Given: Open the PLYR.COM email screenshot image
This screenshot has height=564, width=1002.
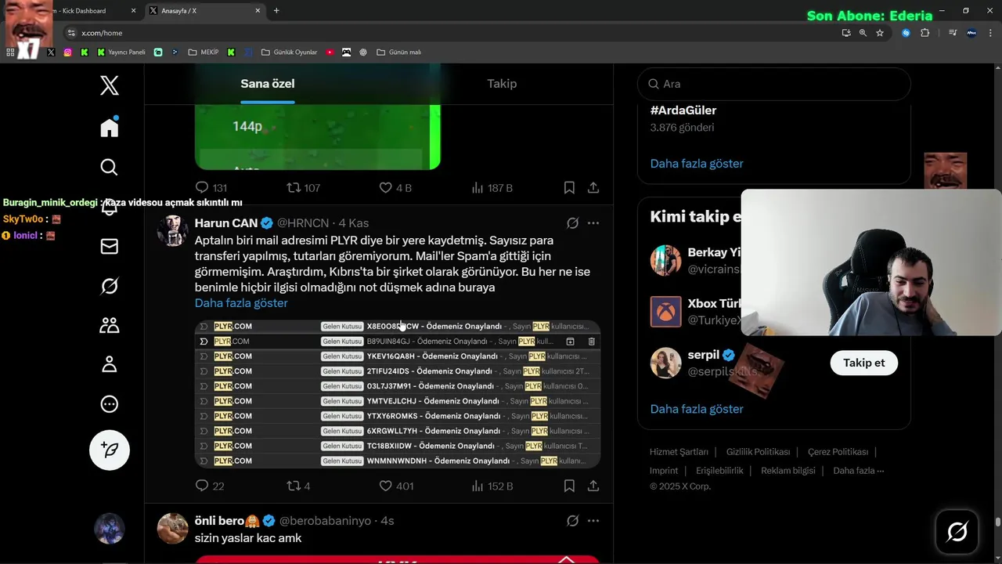Looking at the screenshot, I should 398,394.
